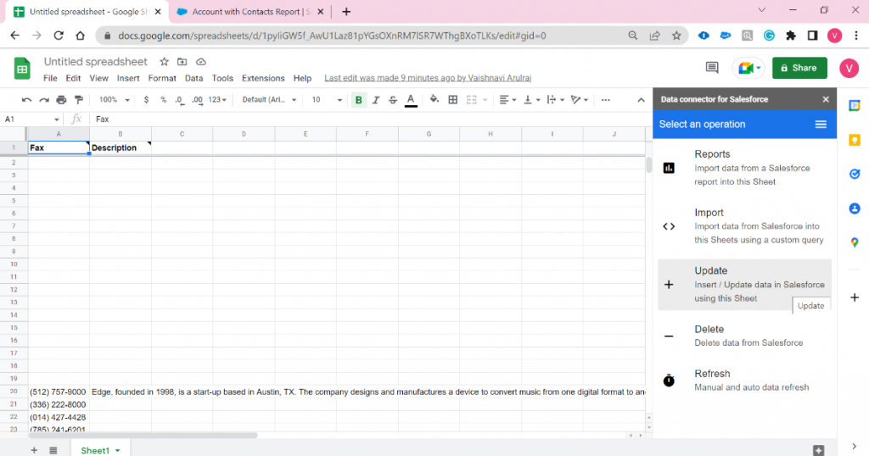Open vertical align dropdown
Screen dimensions: 869x456
pyautogui.click(x=531, y=100)
